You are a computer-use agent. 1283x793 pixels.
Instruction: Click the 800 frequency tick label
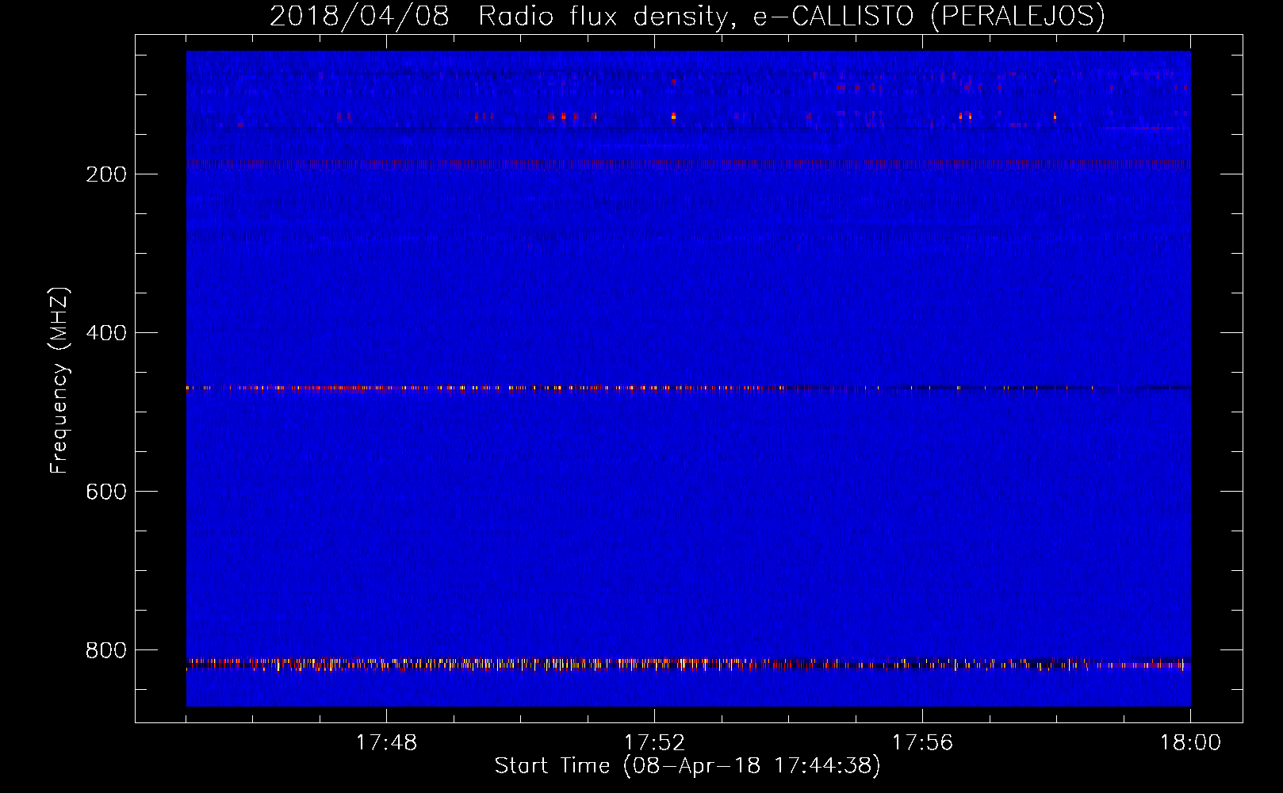point(106,650)
